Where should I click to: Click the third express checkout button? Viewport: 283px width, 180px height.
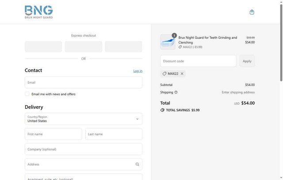123,47
